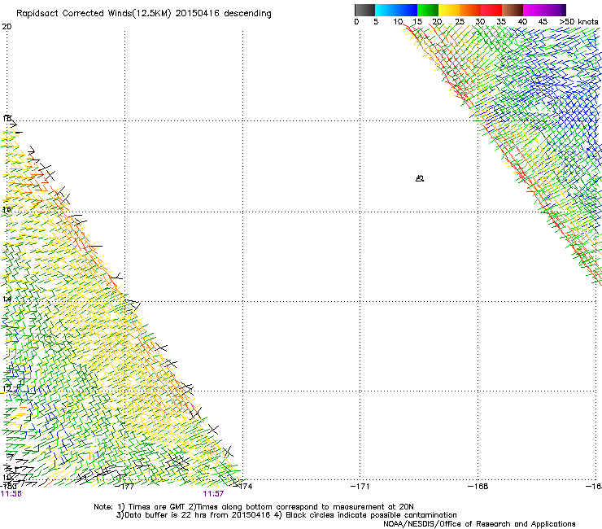This screenshot has height=529, width=602.
Task: Select the cyan 5-10 knots legend color
Action: point(386,10)
